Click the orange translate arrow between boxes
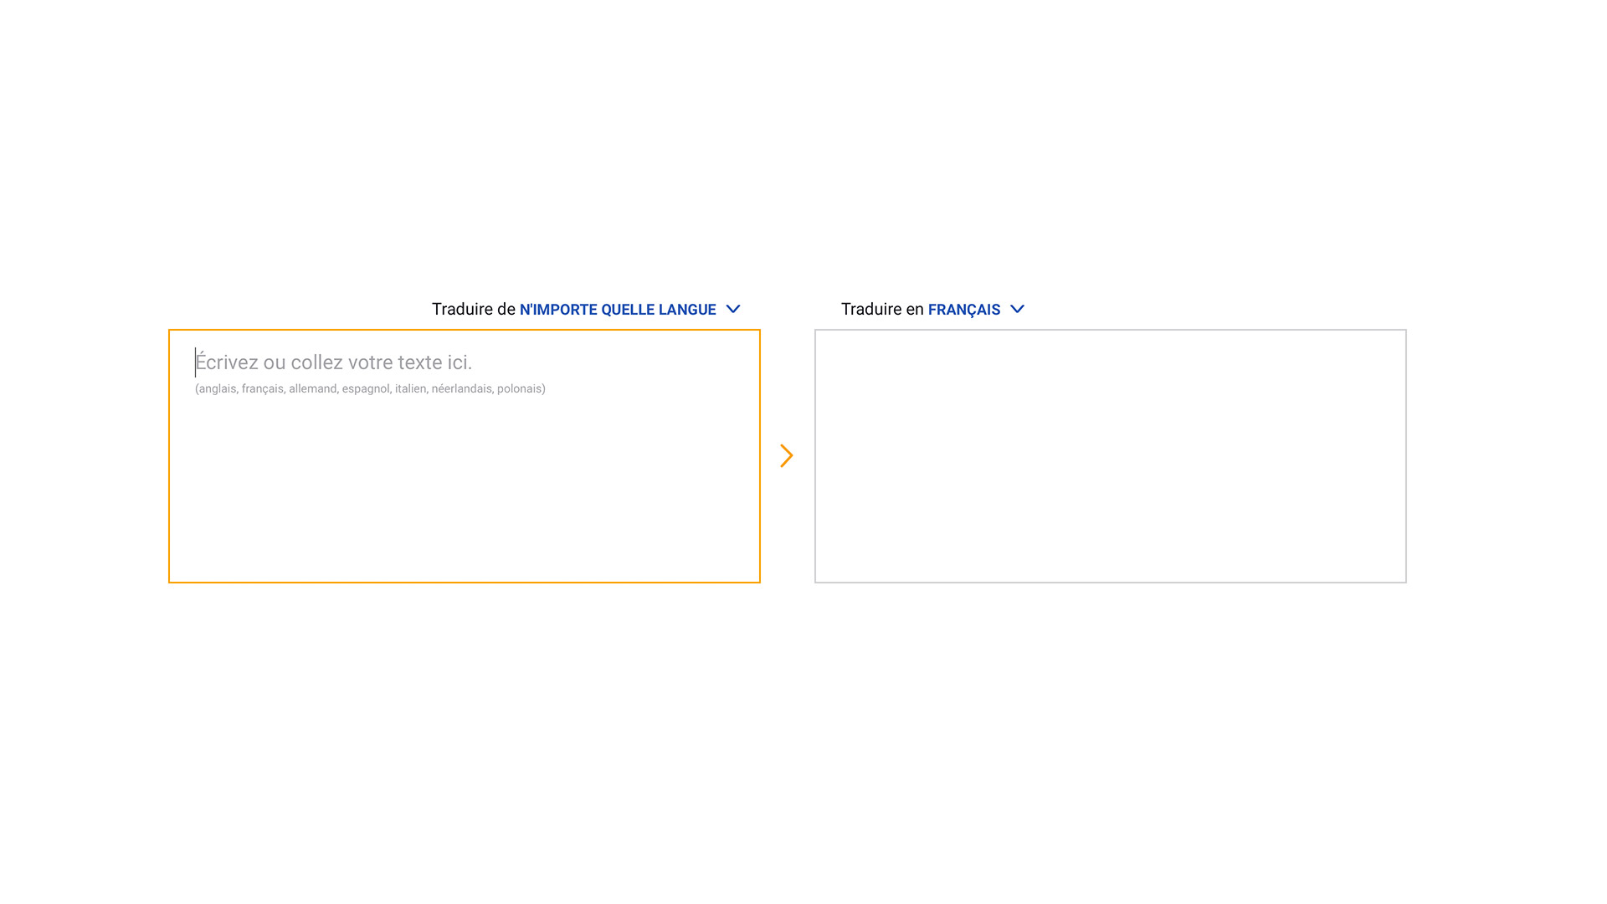The height and width of the screenshot is (904, 1607). (786, 455)
